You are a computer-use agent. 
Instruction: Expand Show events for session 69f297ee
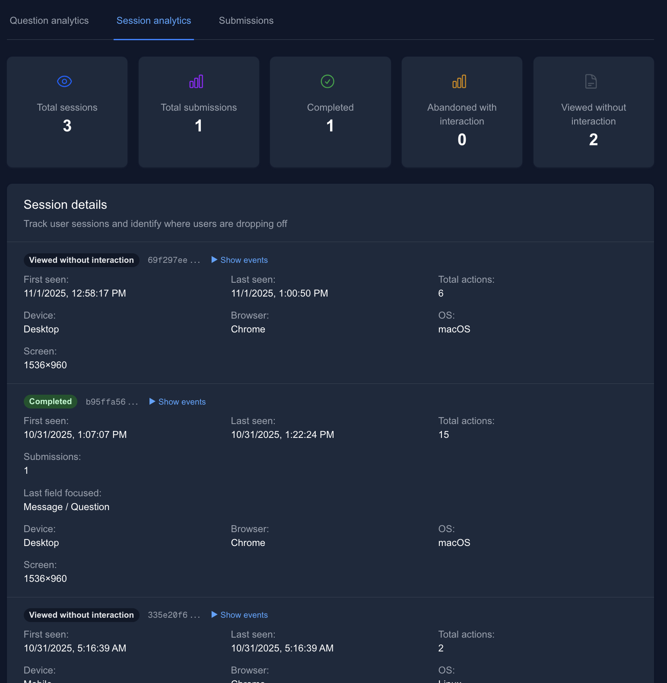coord(240,260)
